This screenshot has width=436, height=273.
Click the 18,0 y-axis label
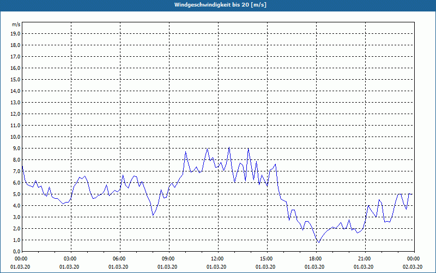pos(15,45)
